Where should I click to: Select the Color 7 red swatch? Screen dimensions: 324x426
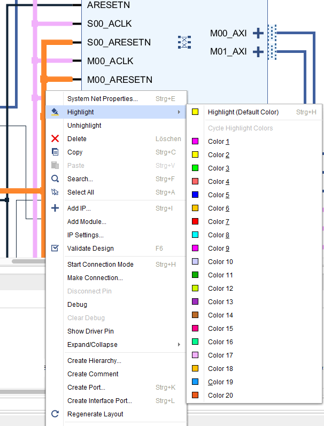195,221
